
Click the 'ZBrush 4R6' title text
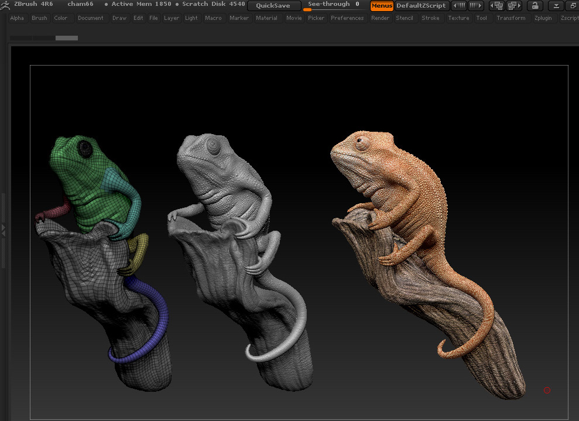coord(33,4)
